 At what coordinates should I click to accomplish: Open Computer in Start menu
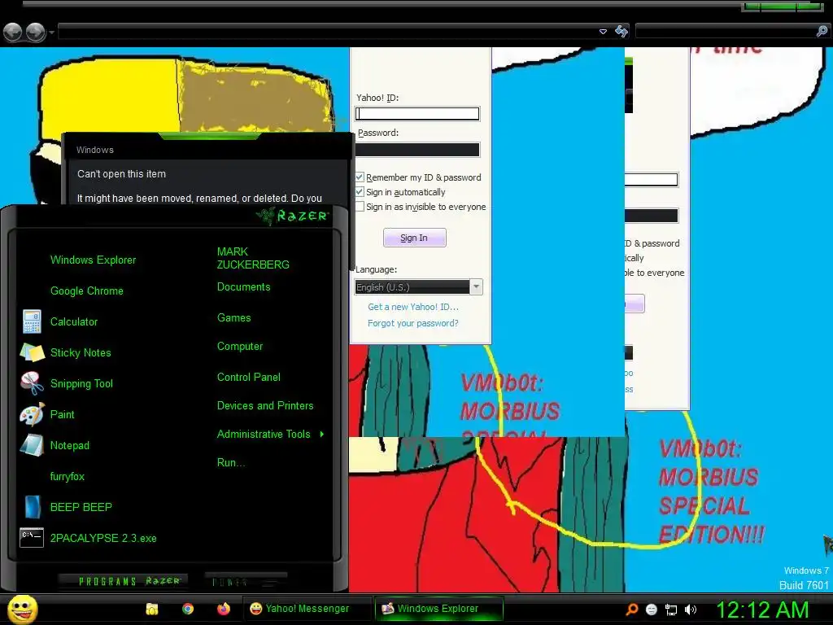click(240, 347)
